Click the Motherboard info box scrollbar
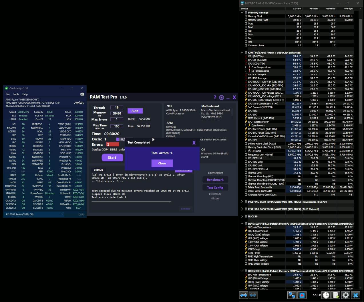Image resolution: width=364 pixels, height=302 pixels. [232, 111]
